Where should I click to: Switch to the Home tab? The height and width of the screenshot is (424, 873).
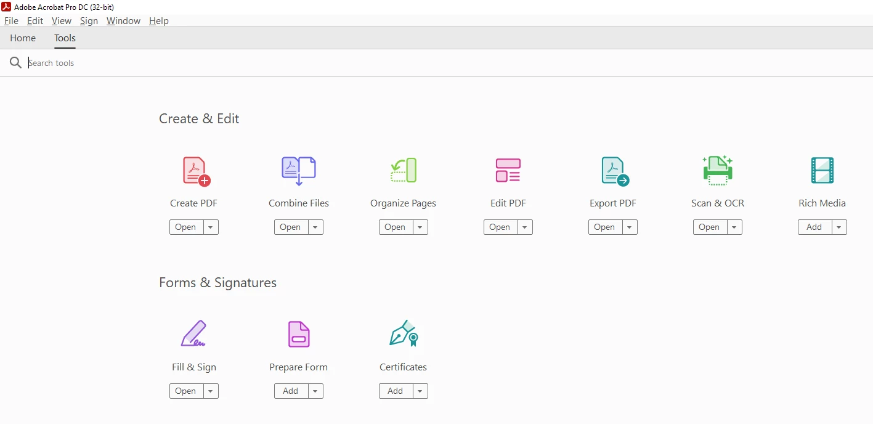[x=23, y=38]
